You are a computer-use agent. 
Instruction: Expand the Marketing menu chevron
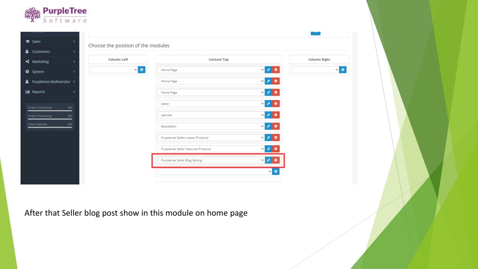74,62
